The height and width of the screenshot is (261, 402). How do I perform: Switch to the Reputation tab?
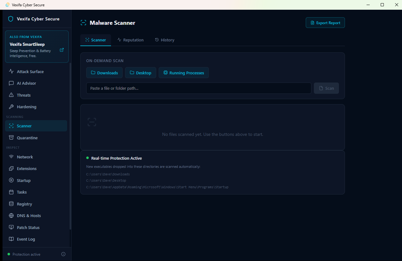point(130,40)
